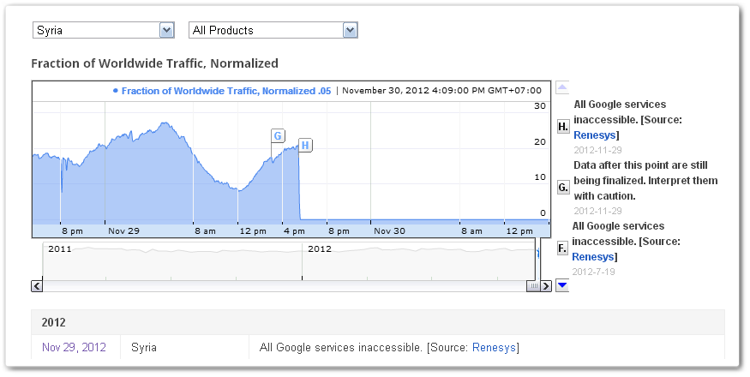
Task: Click the G annotation flag on chart
Action: 278,136
